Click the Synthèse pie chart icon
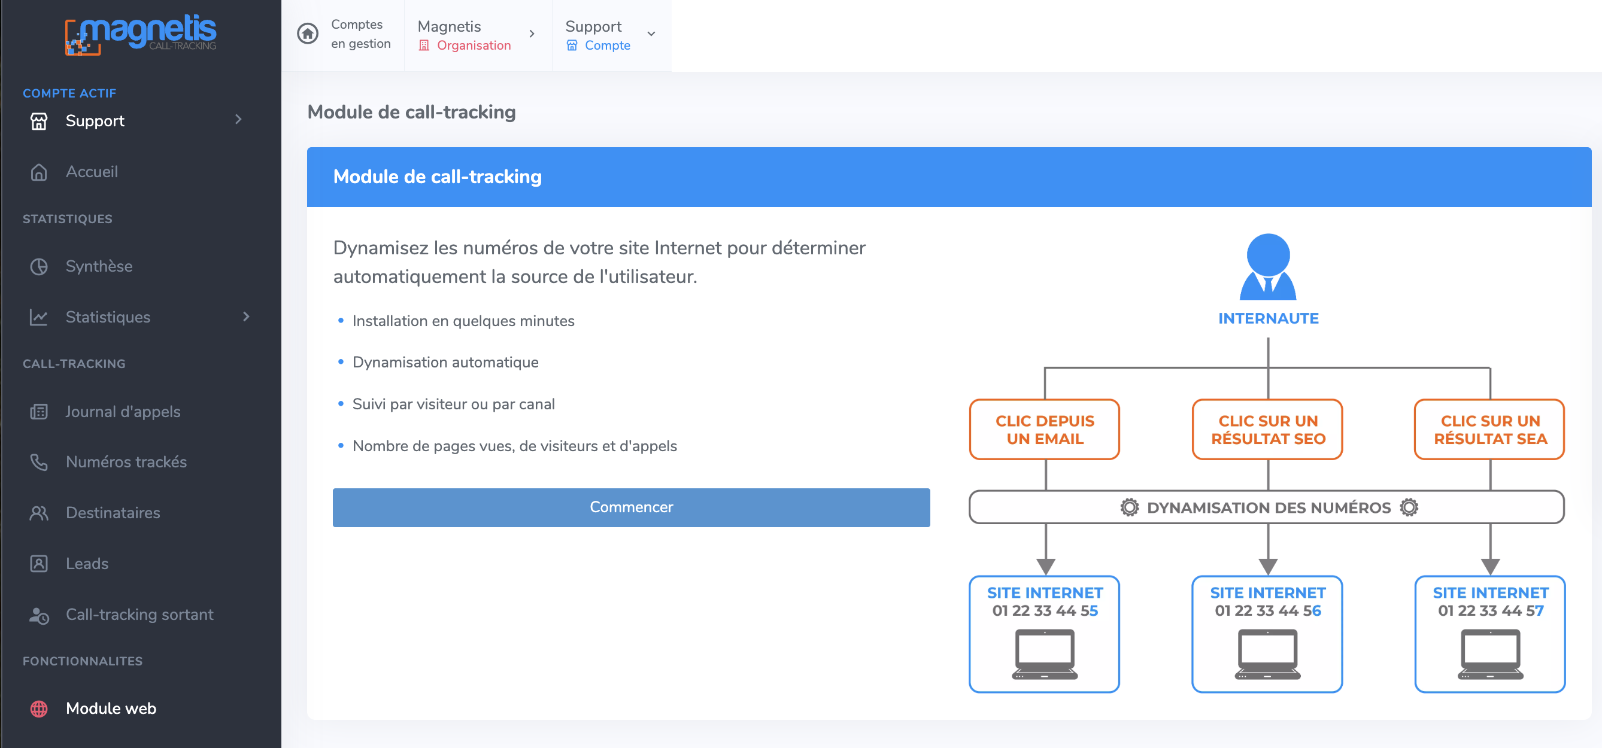 point(38,266)
